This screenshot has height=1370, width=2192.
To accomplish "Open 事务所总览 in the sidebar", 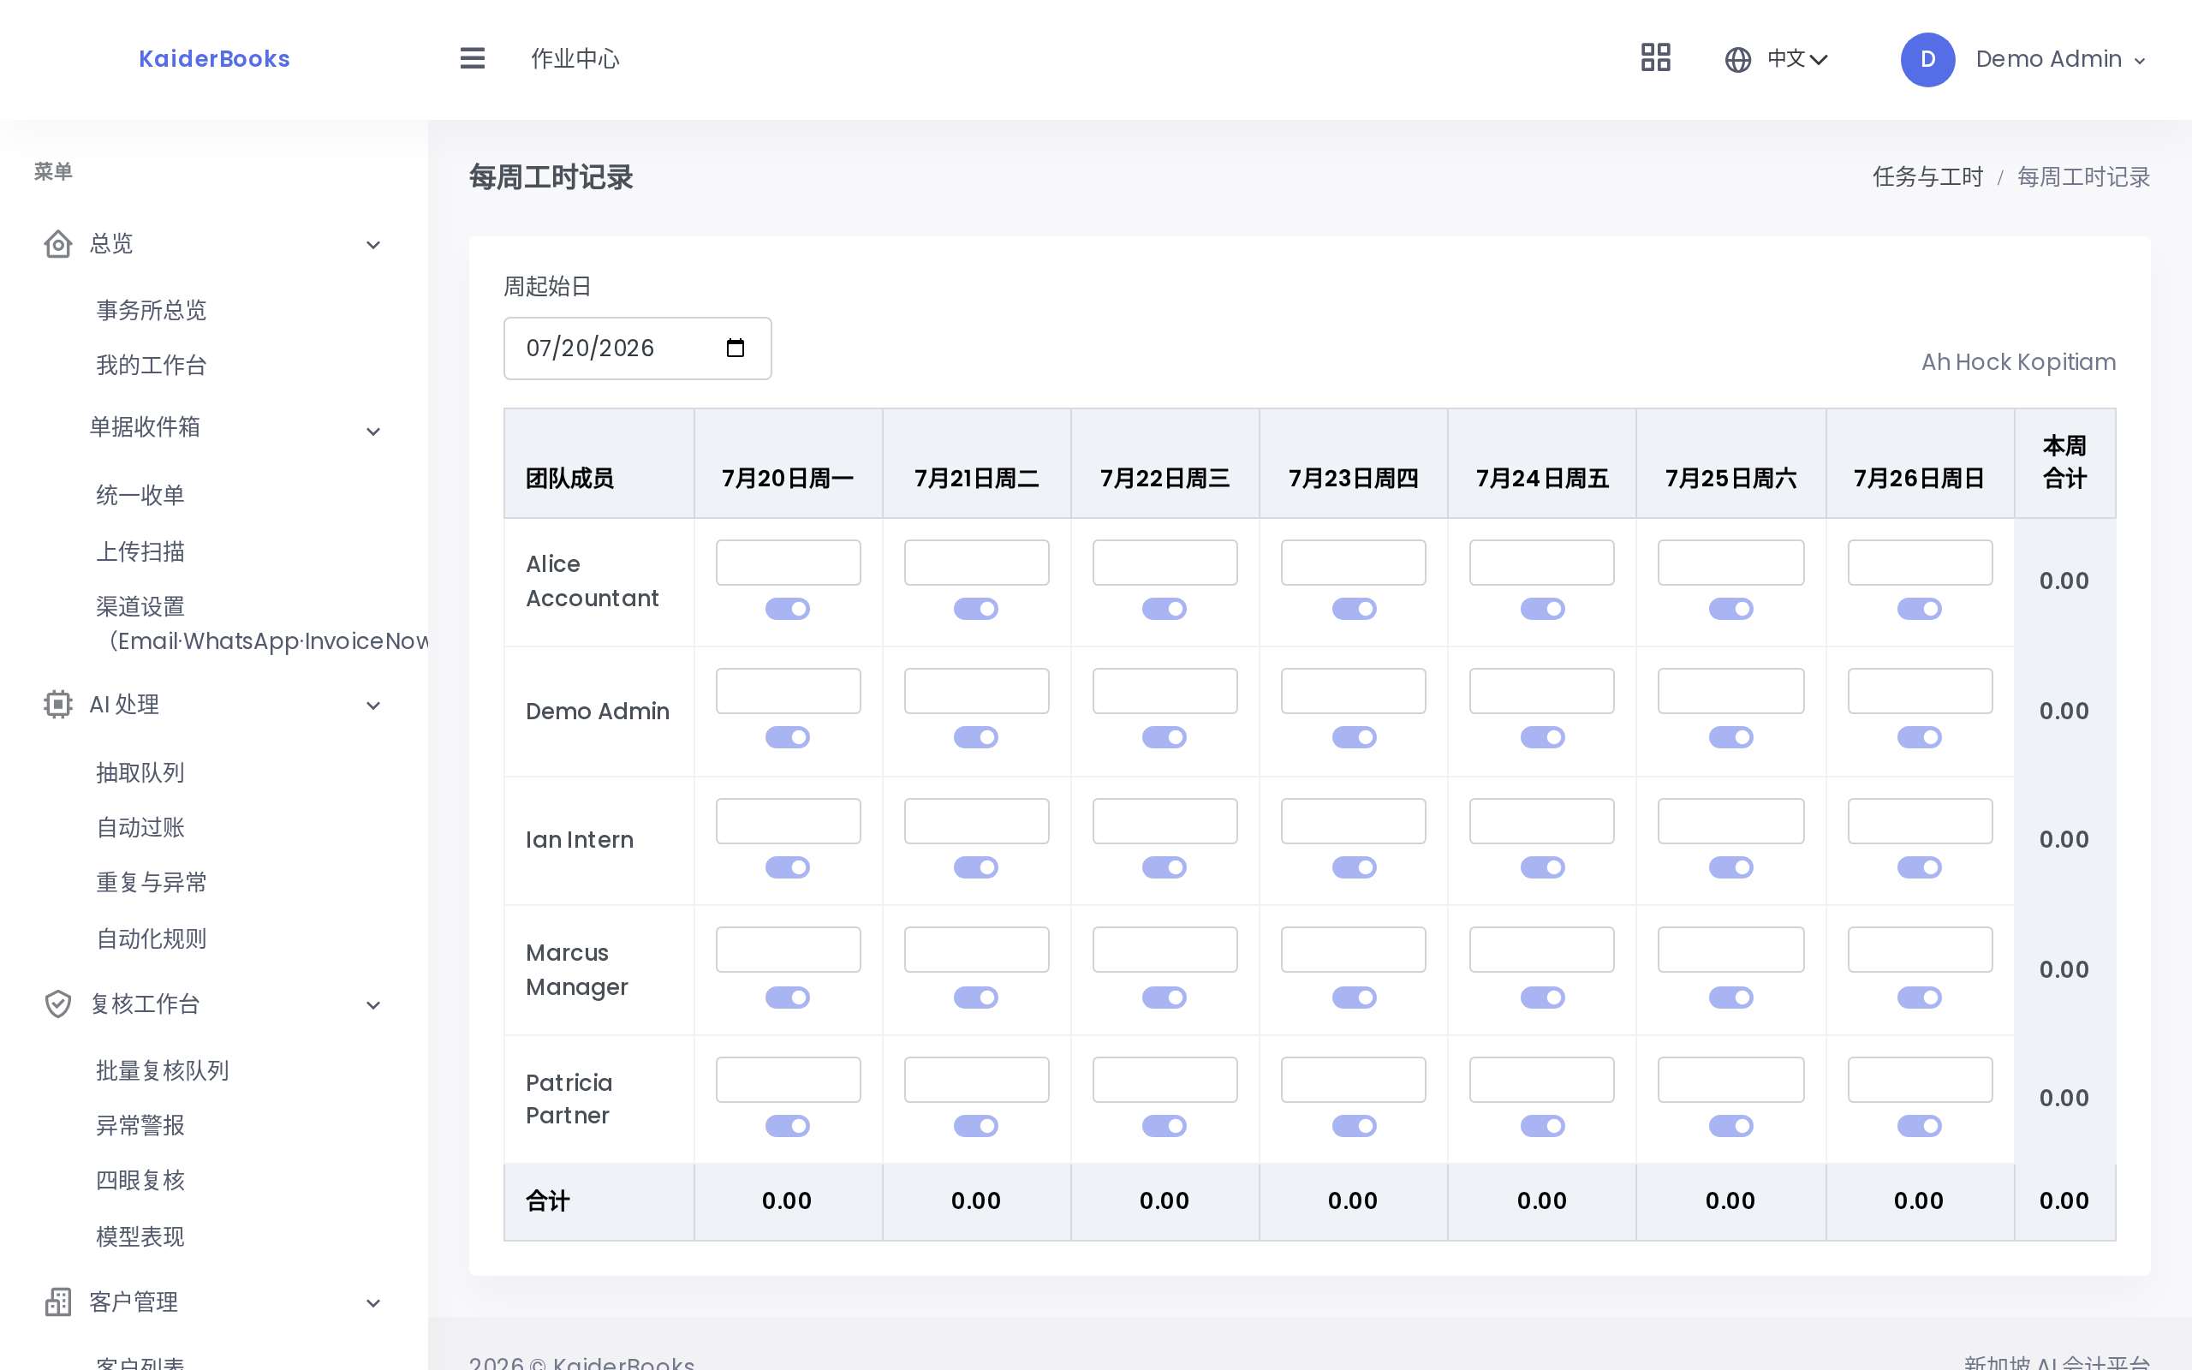I will 152,310.
